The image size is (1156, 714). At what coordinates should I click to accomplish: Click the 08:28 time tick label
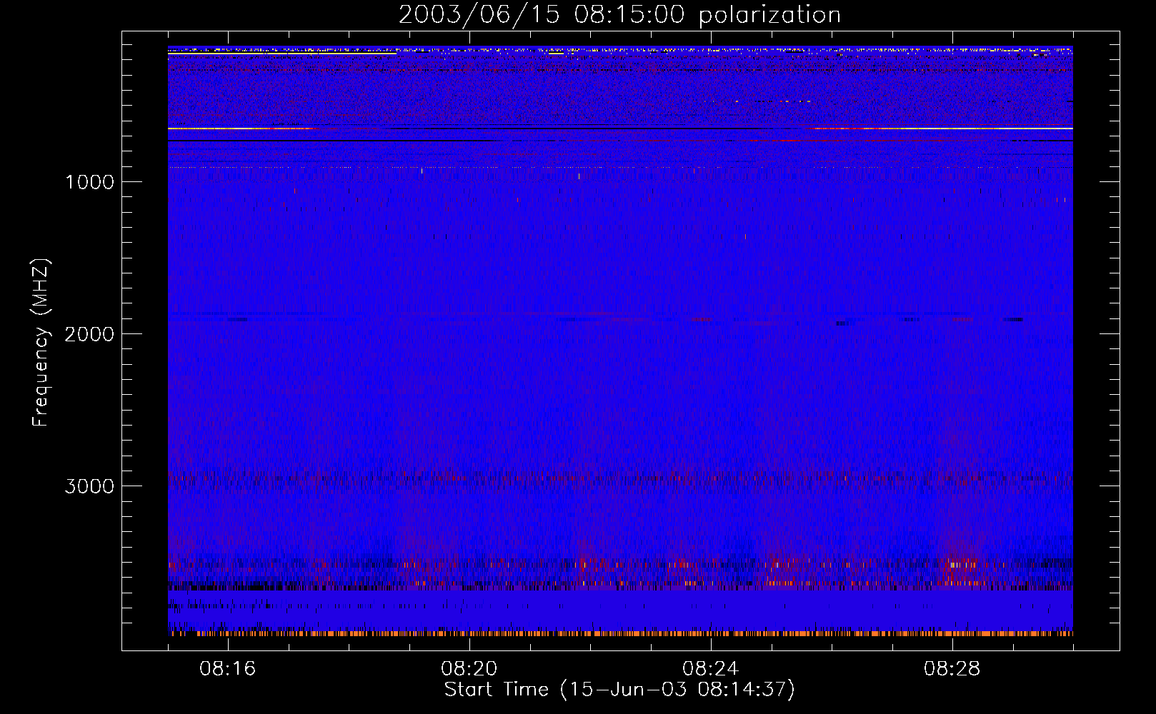(x=952, y=669)
